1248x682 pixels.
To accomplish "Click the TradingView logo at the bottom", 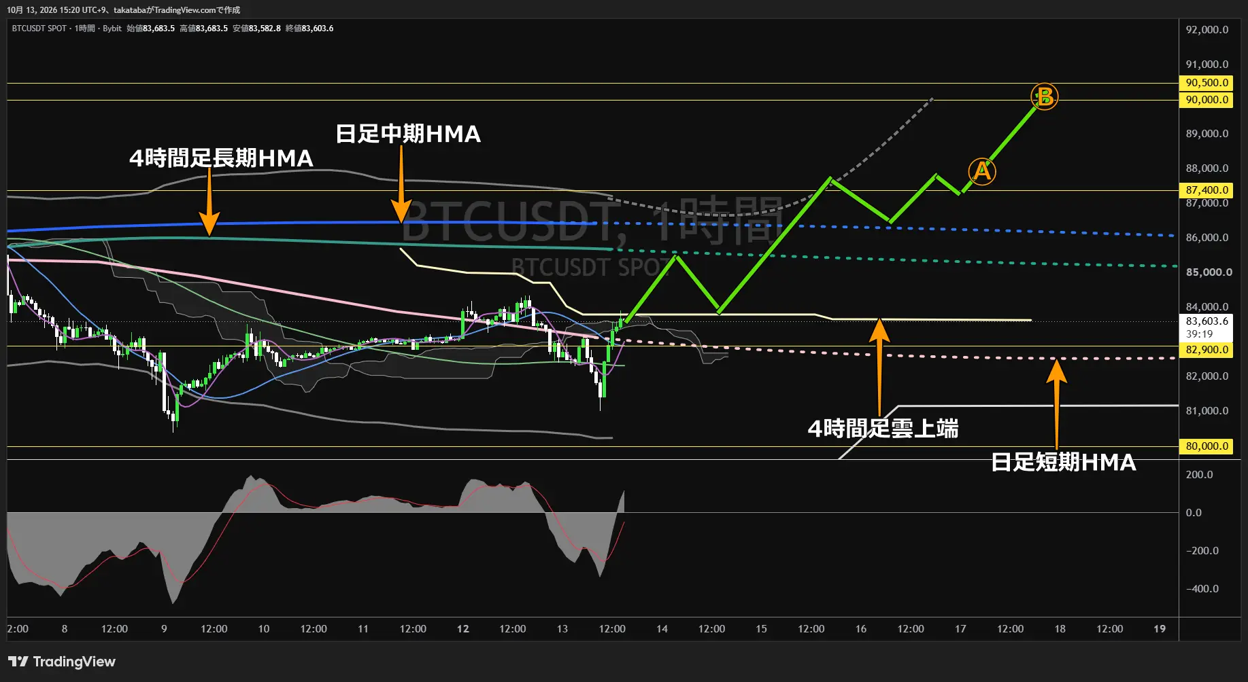I will pyautogui.click(x=62, y=662).
